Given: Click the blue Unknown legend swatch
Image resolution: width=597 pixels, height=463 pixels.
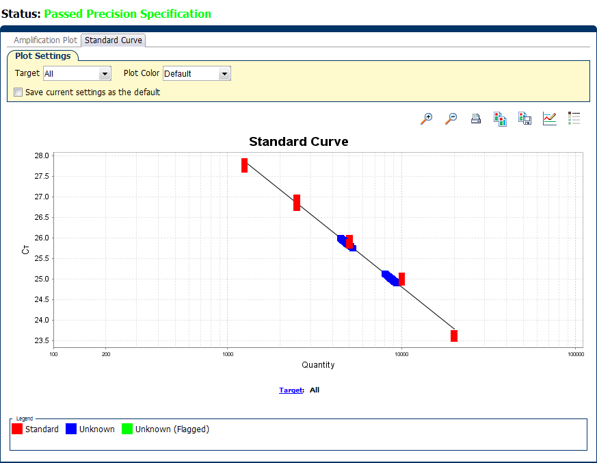Looking at the screenshot, I should pyautogui.click(x=71, y=429).
